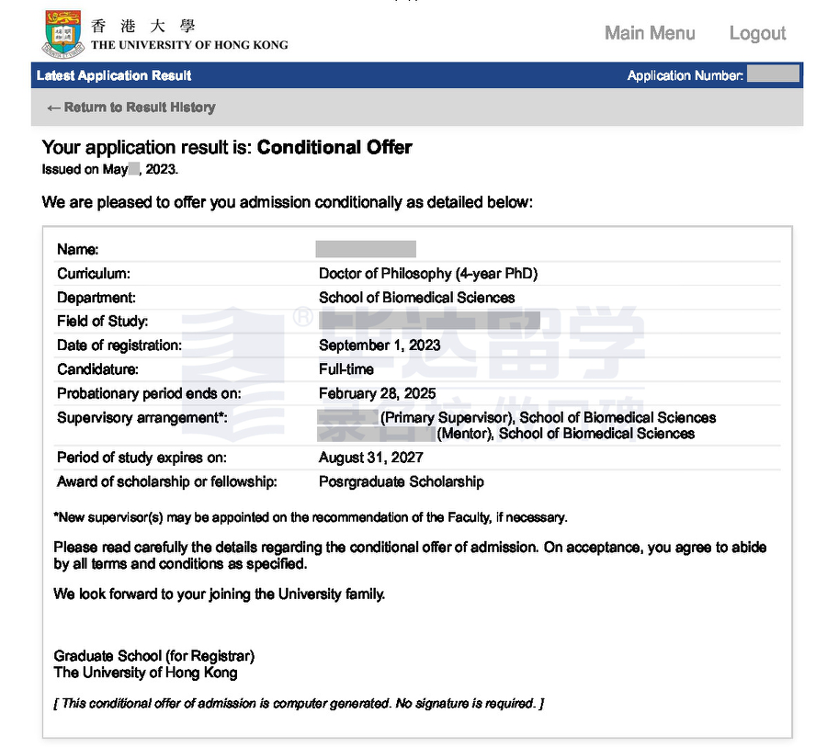Log out using the Logout link

(757, 33)
